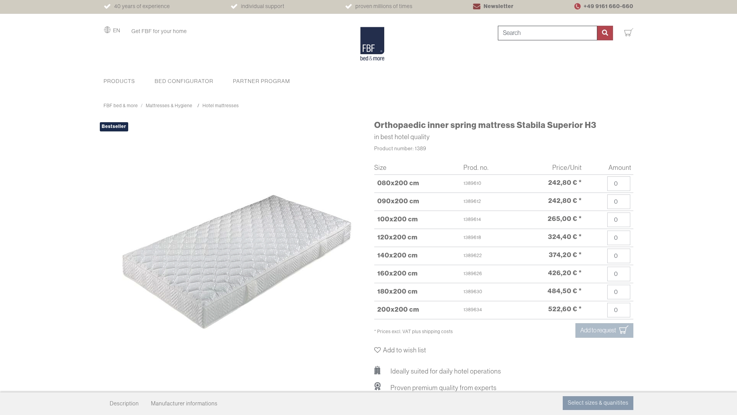
Task: Click the premium quality award icon
Action: point(377,387)
